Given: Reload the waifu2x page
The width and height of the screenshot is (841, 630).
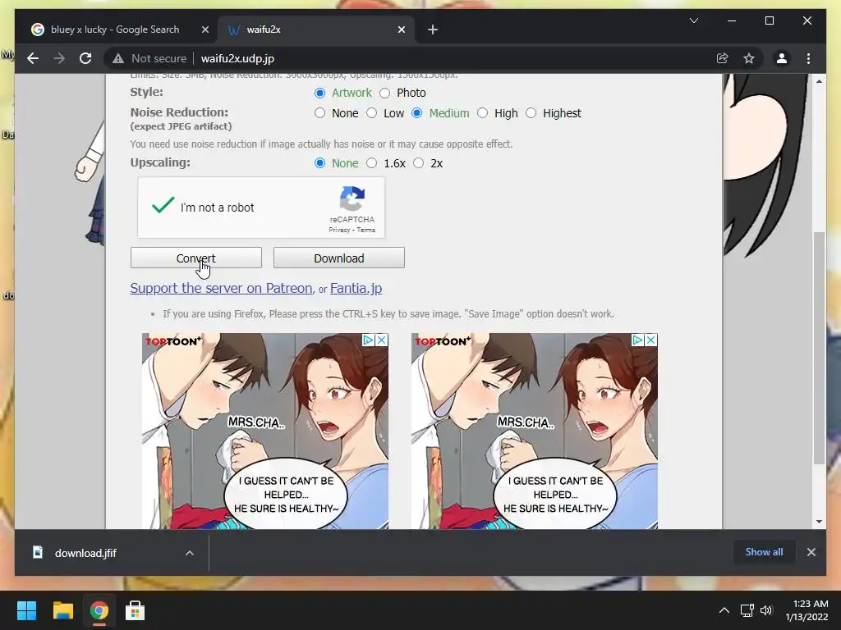Looking at the screenshot, I should [x=85, y=58].
